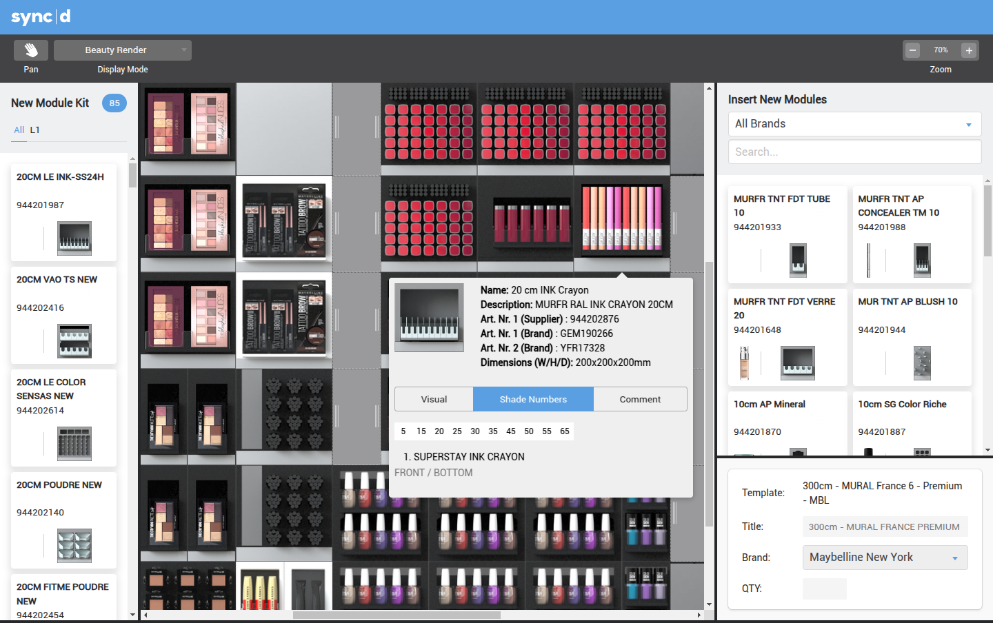The height and width of the screenshot is (623, 993).
Task: Switch to the Shade Numbers tab
Action: pos(533,399)
